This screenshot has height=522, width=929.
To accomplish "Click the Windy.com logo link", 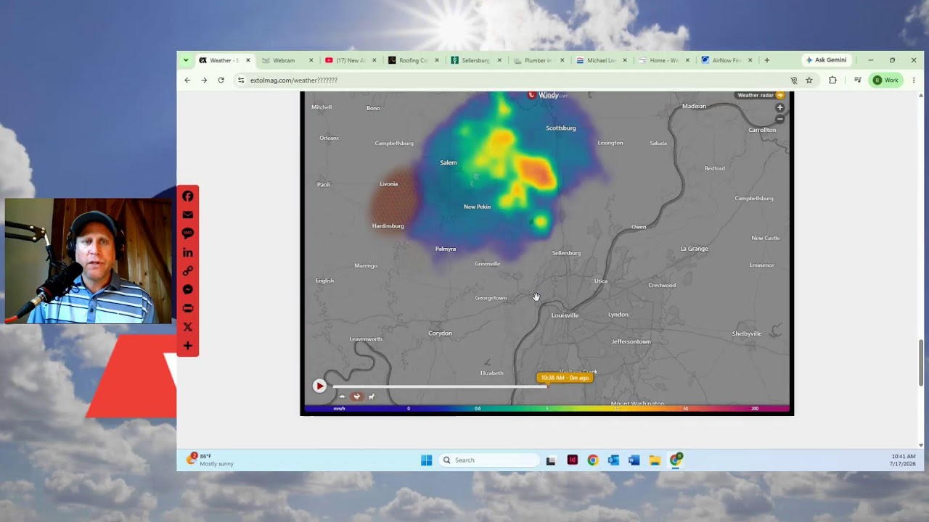I will [x=548, y=95].
